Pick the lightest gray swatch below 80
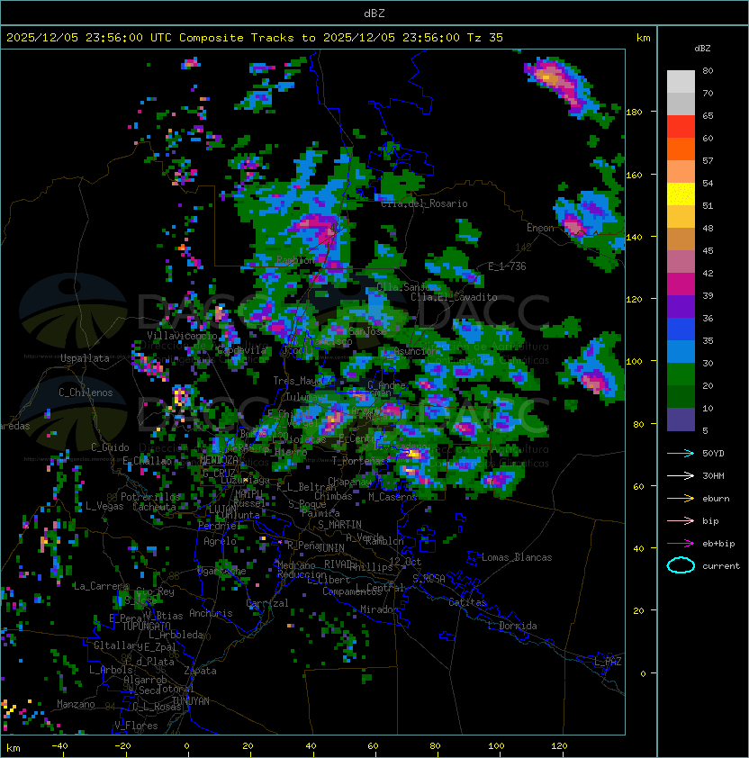 click(681, 82)
